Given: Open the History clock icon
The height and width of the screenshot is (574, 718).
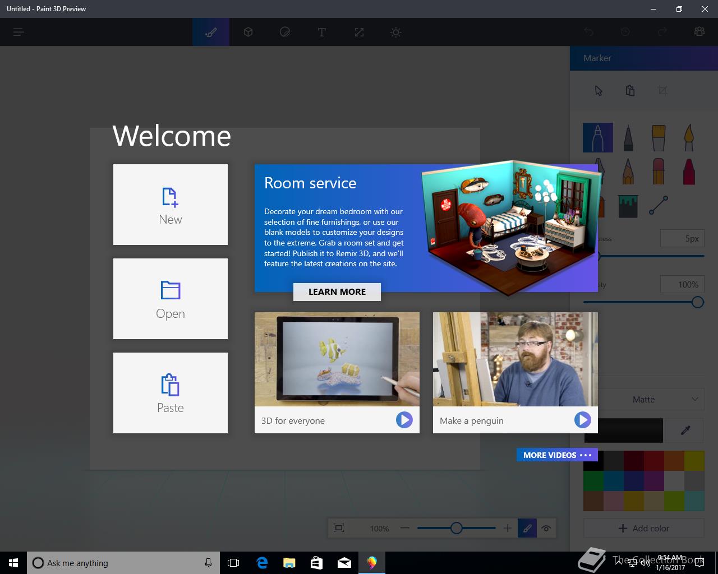Looking at the screenshot, I should click(625, 32).
